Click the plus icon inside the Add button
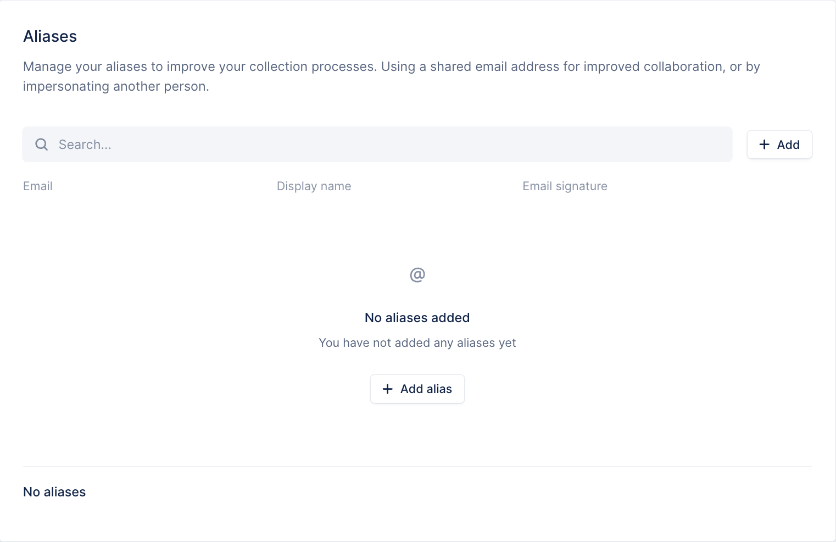This screenshot has height=542, width=836. pos(764,144)
